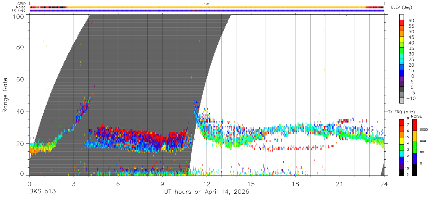The image size is (432, 199).
Task: Click the "35" label on ELEV colorbar
Action: click(x=412, y=48)
